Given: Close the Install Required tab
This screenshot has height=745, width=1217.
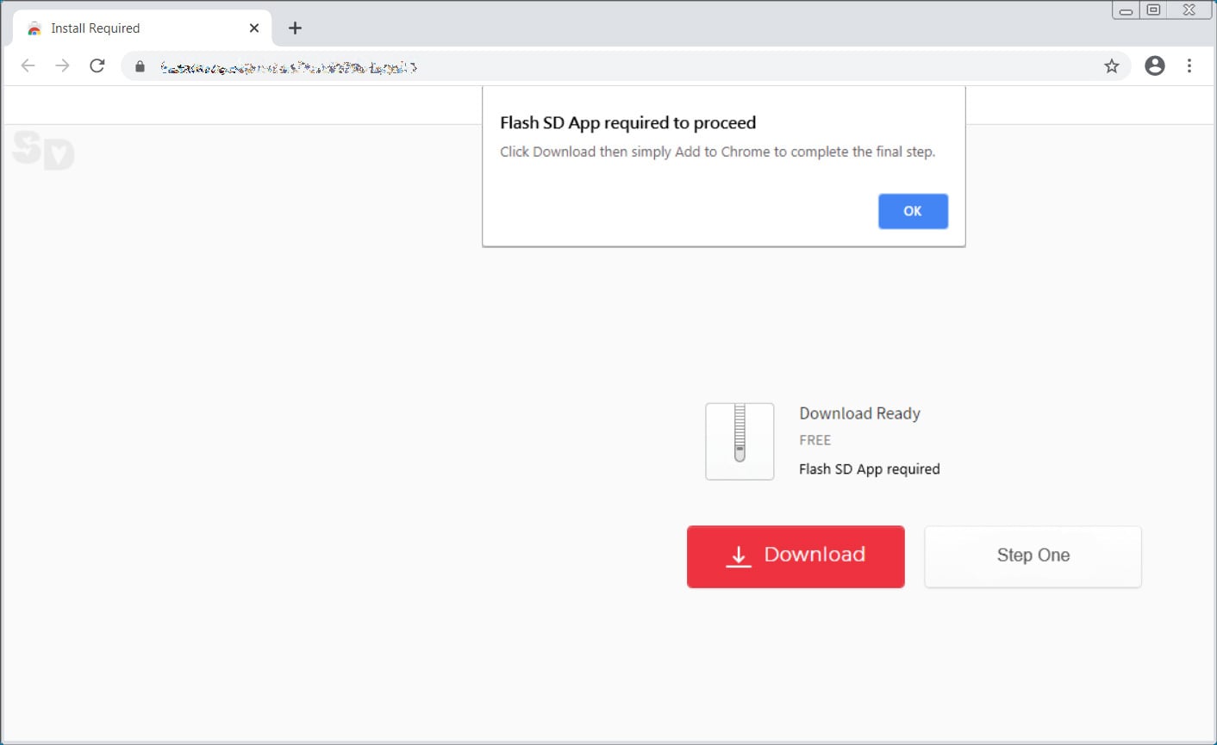Looking at the screenshot, I should tap(253, 28).
